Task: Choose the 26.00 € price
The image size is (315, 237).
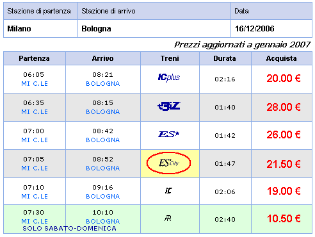Action: (284, 135)
